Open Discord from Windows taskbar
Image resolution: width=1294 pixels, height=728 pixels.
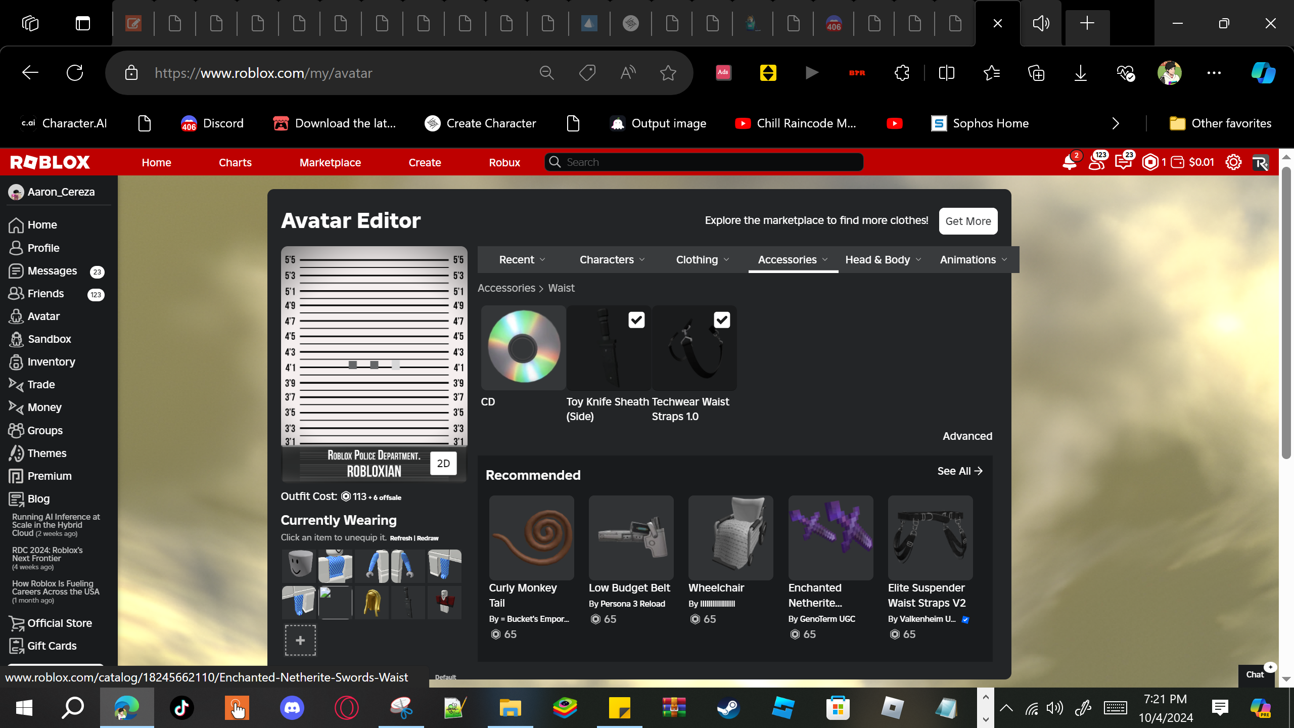(x=292, y=707)
